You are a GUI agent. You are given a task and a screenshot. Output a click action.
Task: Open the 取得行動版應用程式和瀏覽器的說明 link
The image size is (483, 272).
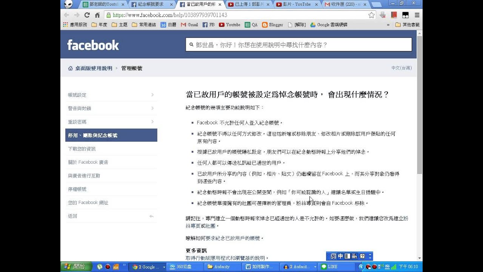click(225, 258)
